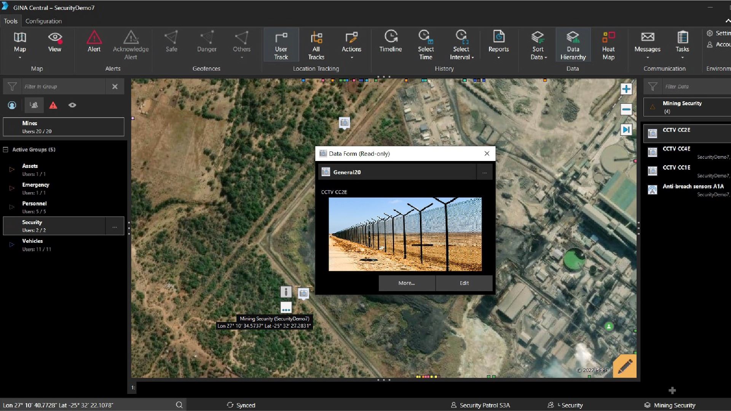Open the Reports dropdown
The width and height of the screenshot is (731, 411).
point(498,45)
